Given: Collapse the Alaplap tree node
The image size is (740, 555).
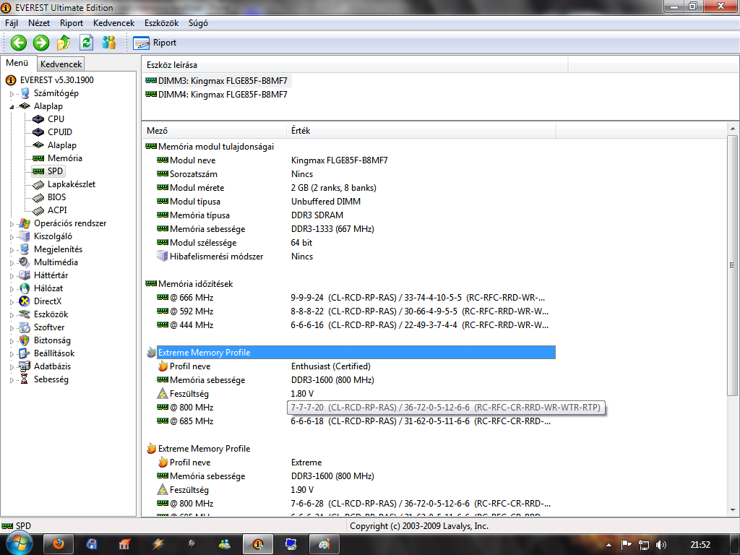Looking at the screenshot, I should pos(12,107).
